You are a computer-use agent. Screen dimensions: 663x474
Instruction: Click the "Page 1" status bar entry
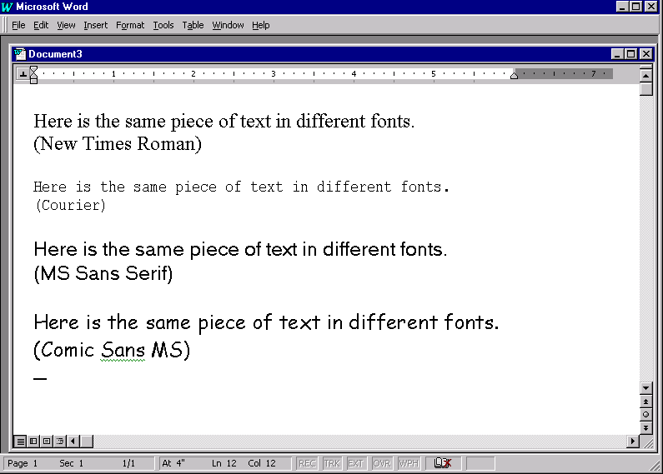pos(23,463)
